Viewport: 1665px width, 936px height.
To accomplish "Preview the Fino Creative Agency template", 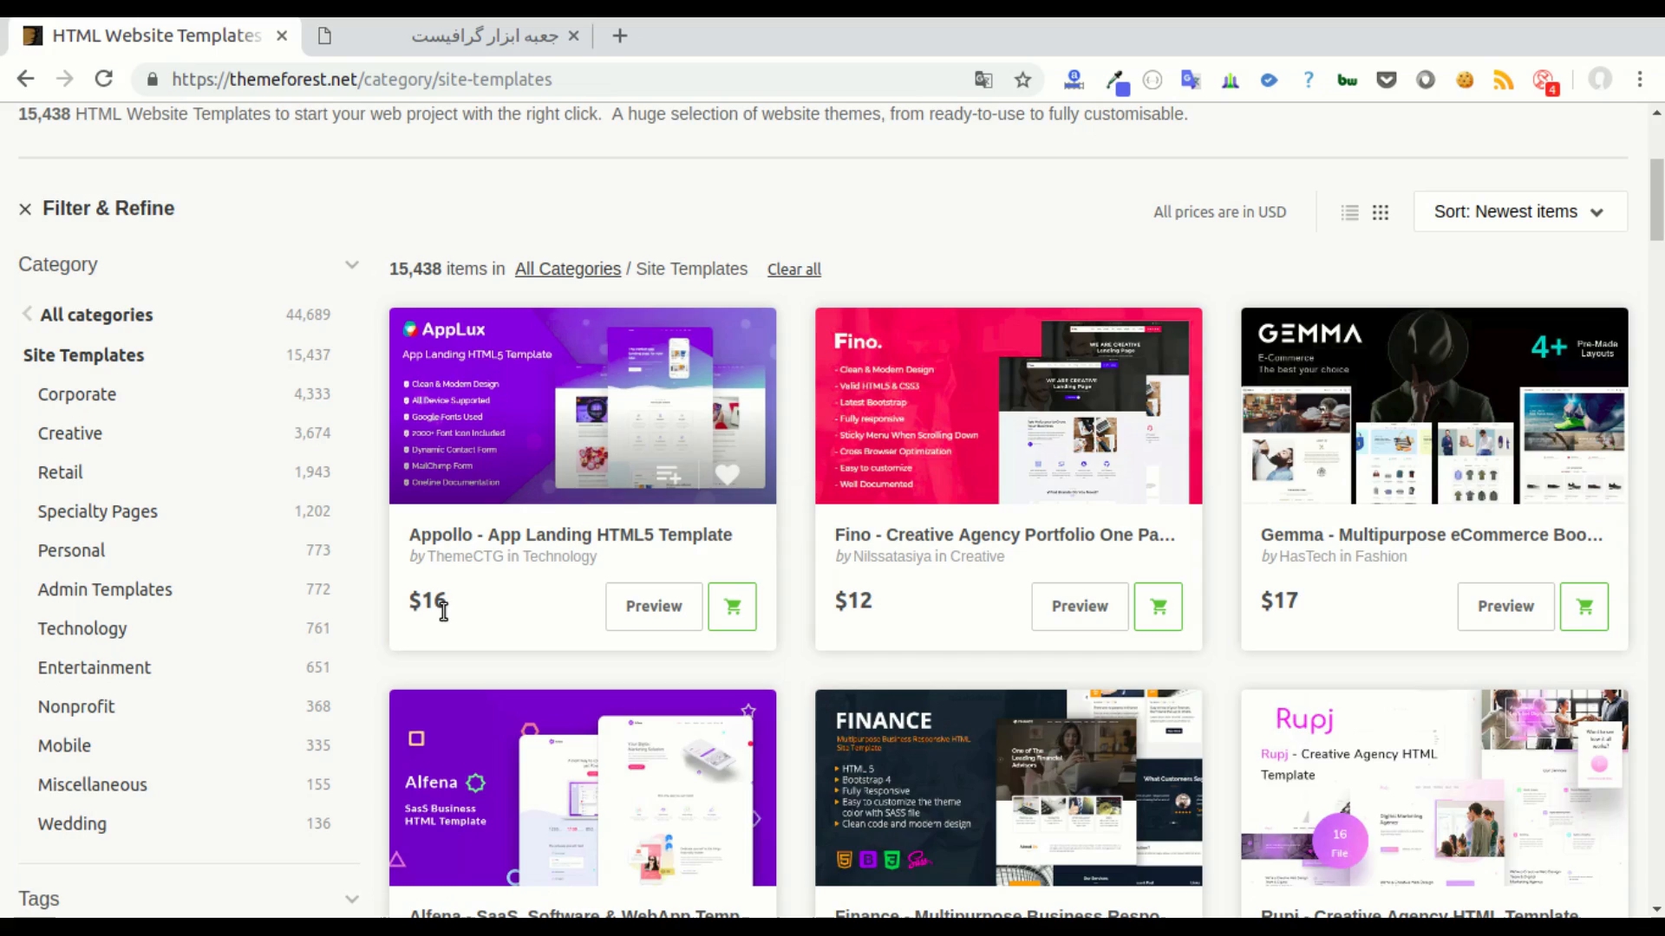I will pyautogui.click(x=1080, y=607).
